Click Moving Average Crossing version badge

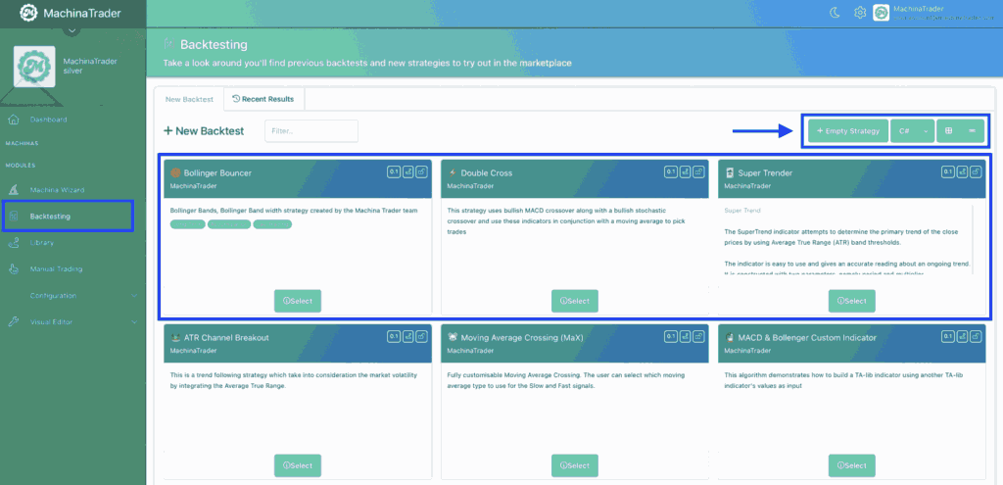tap(670, 336)
